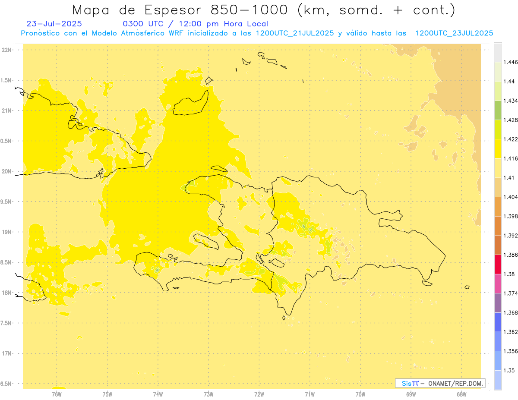Click the 1.404 colorbar value
Screen dimensions: 518x400
[511, 197]
